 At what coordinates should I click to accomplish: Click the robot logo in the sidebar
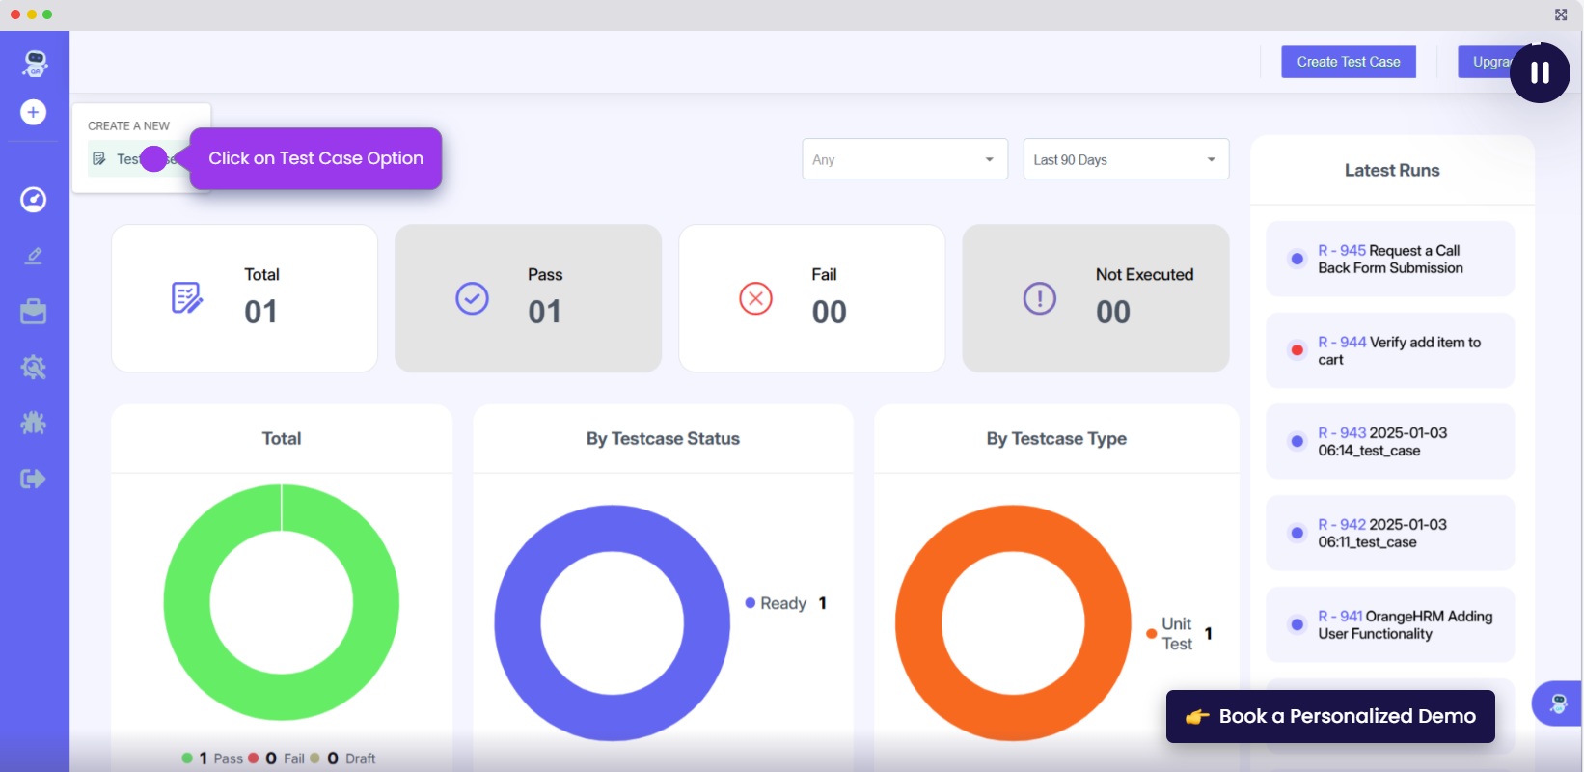pos(35,64)
